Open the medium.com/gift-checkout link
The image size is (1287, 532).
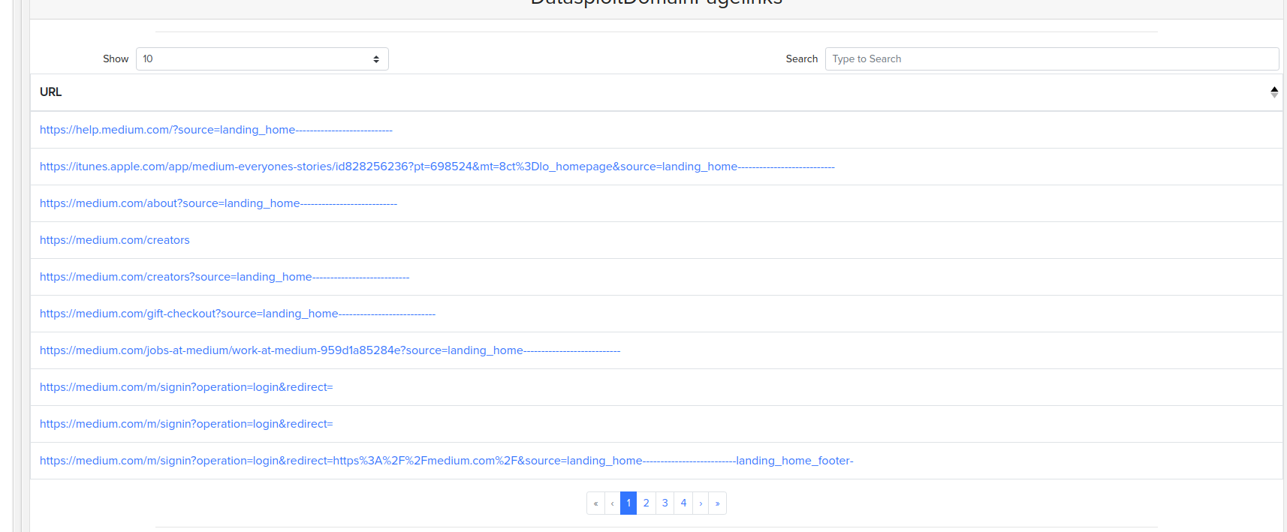pyautogui.click(x=237, y=314)
